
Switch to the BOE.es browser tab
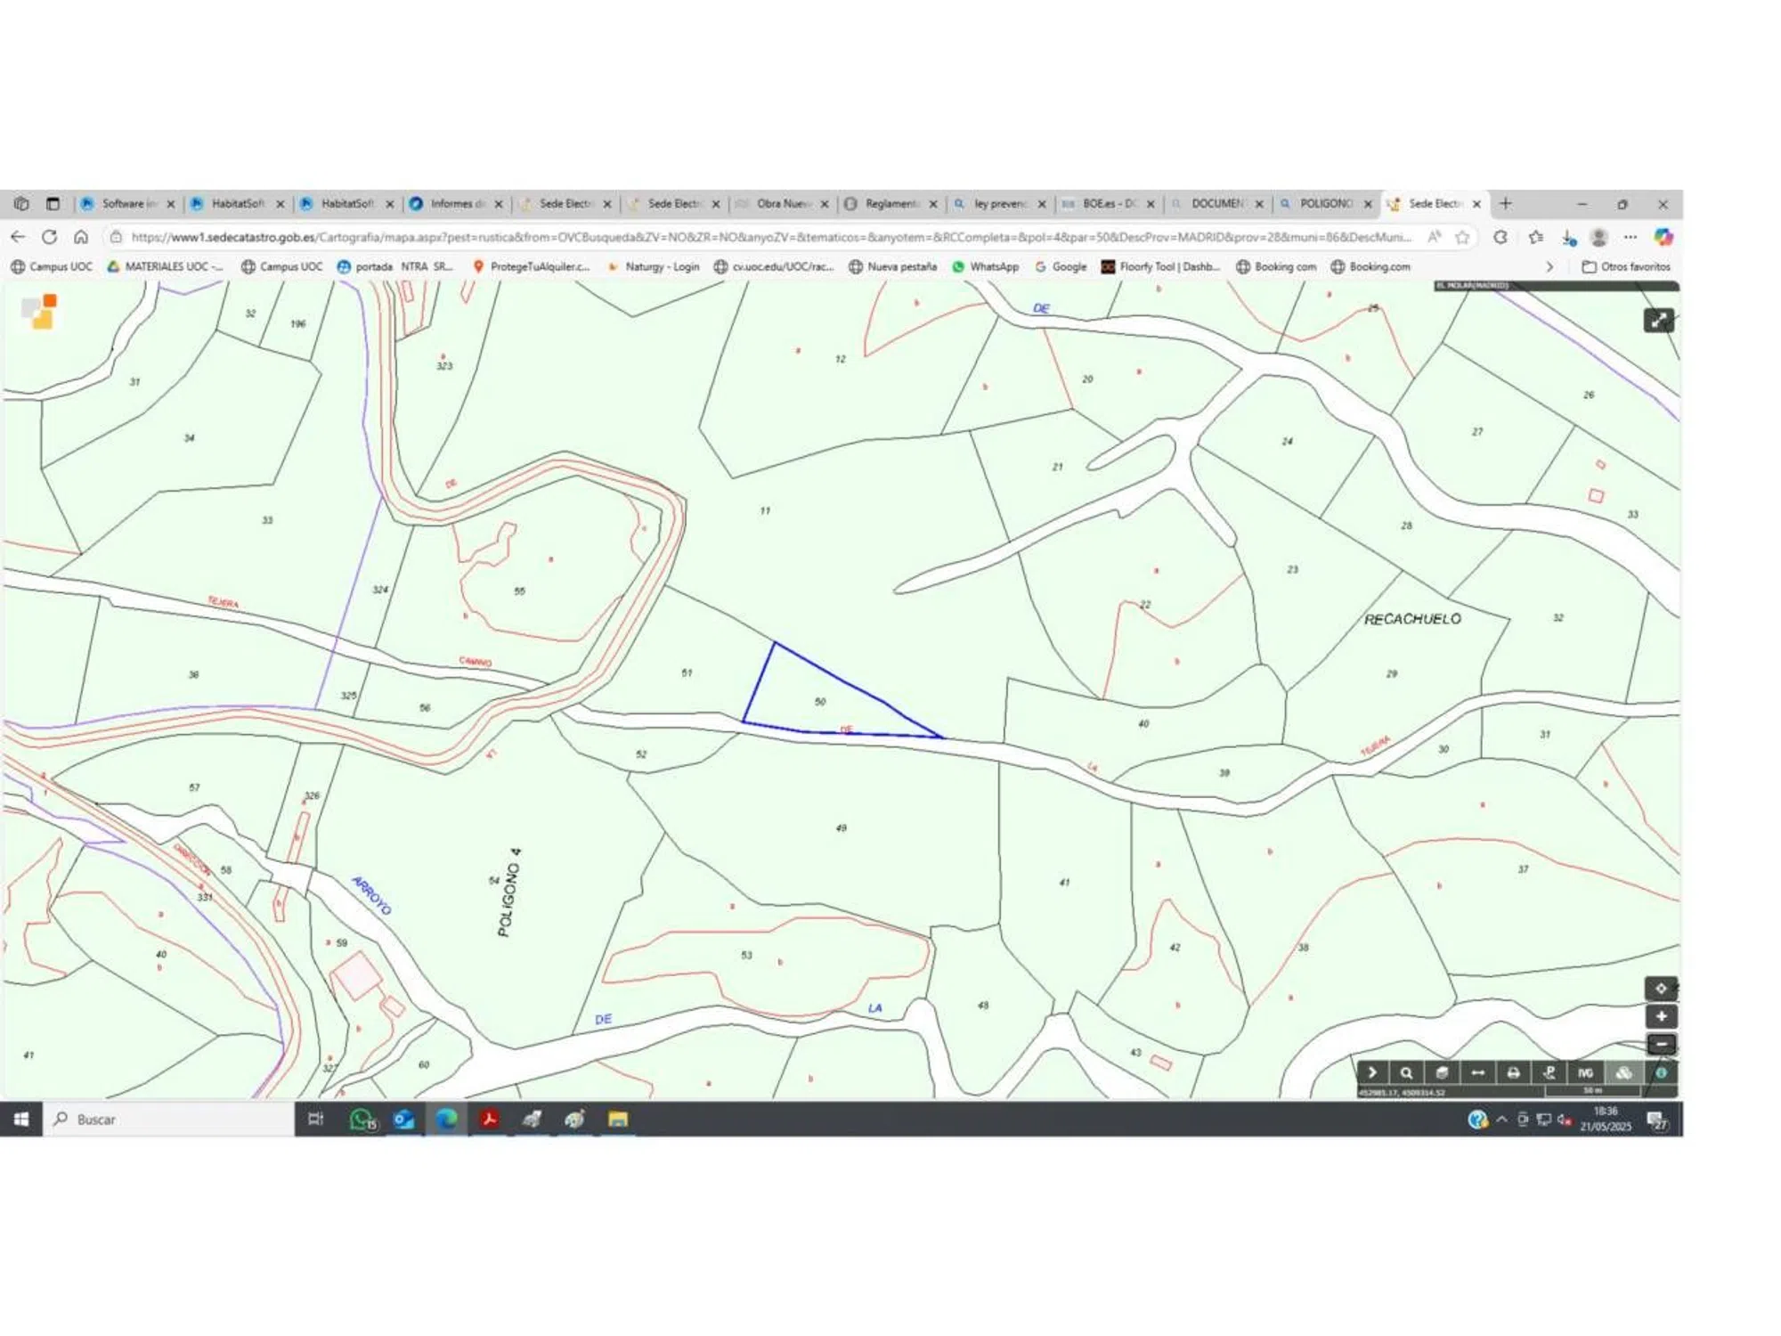(1108, 204)
